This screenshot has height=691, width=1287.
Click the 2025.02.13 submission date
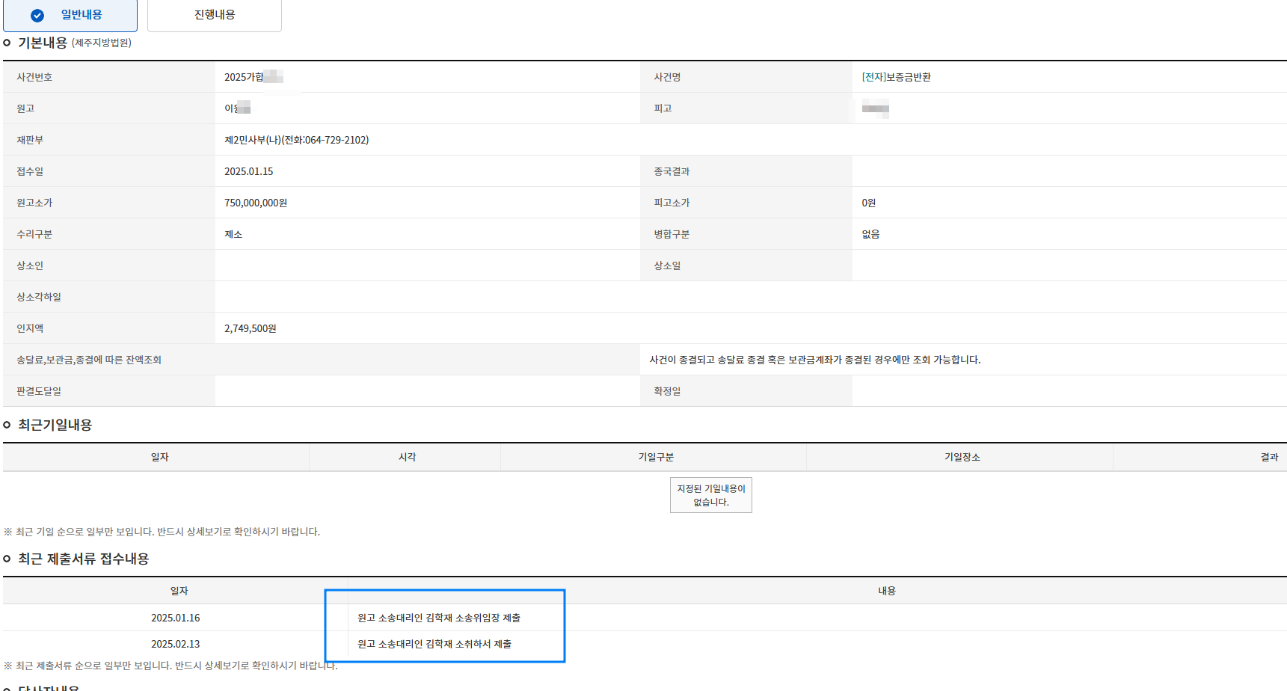click(x=175, y=644)
